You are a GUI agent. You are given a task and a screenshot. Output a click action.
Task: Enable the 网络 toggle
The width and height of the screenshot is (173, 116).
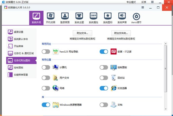pos(46,88)
